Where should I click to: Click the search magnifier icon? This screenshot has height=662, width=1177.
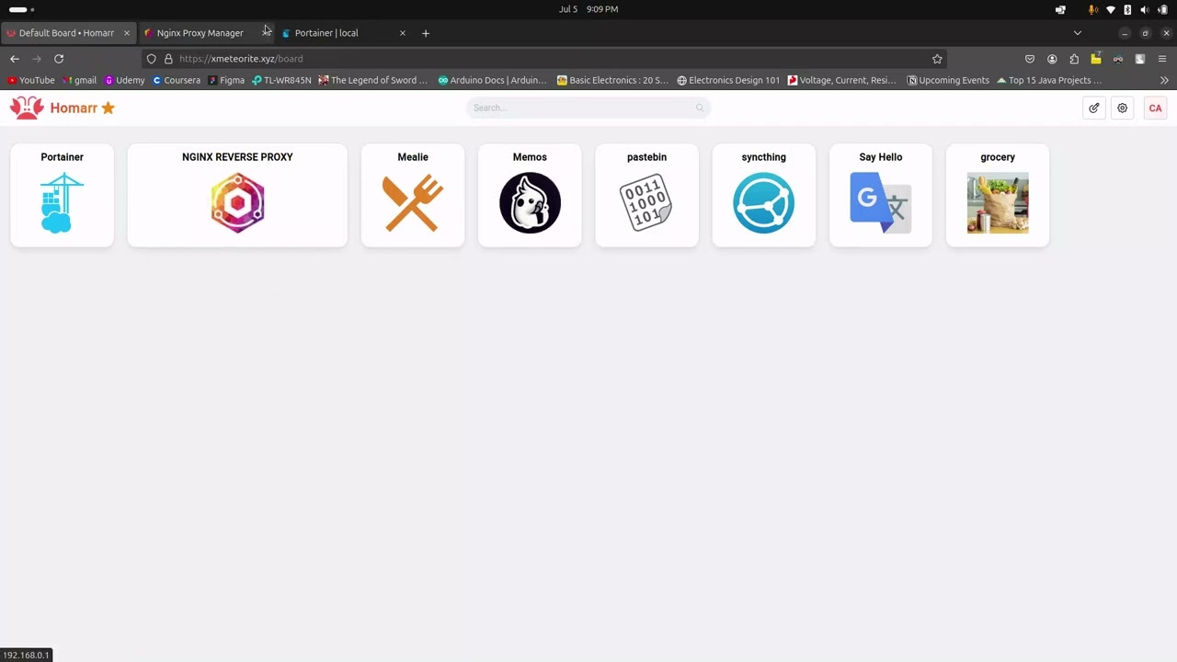pyautogui.click(x=700, y=108)
